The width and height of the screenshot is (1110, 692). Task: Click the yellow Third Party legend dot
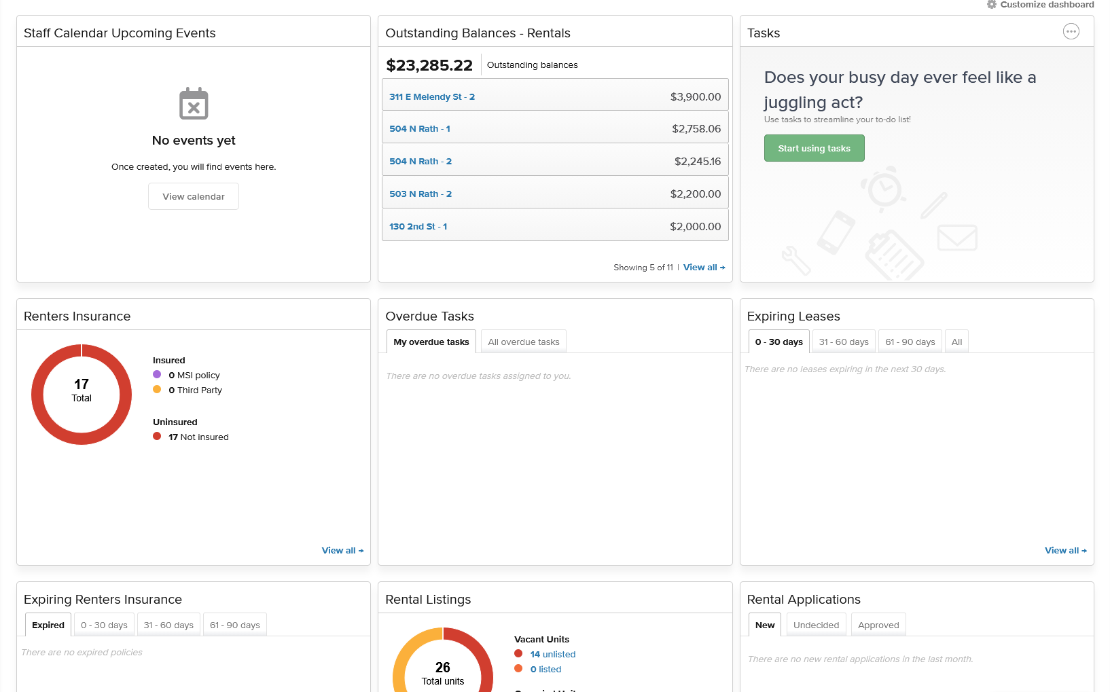tap(157, 389)
